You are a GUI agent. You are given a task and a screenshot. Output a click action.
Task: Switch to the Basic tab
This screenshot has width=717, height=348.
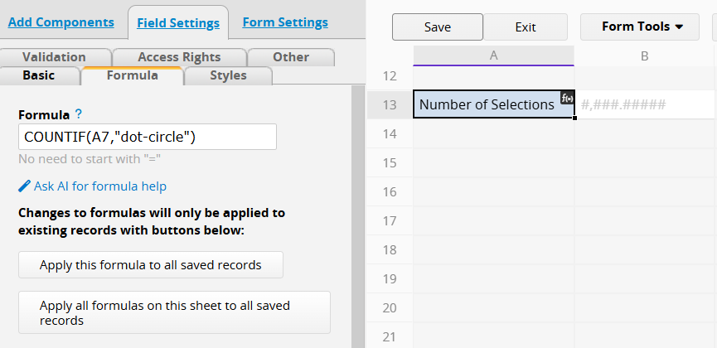pyautogui.click(x=38, y=75)
